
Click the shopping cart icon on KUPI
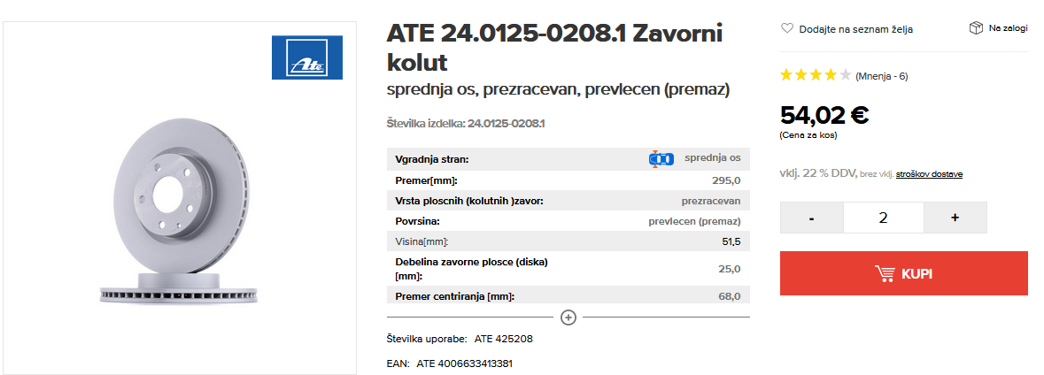885,273
